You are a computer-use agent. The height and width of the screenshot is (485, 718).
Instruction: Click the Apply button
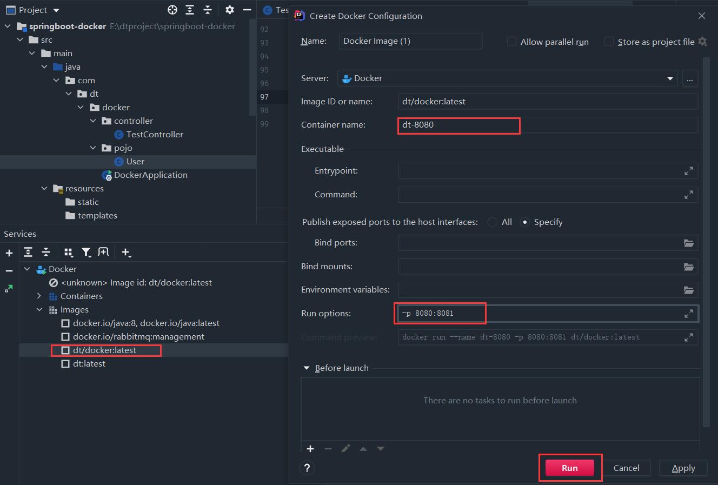pyautogui.click(x=683, y=468)
